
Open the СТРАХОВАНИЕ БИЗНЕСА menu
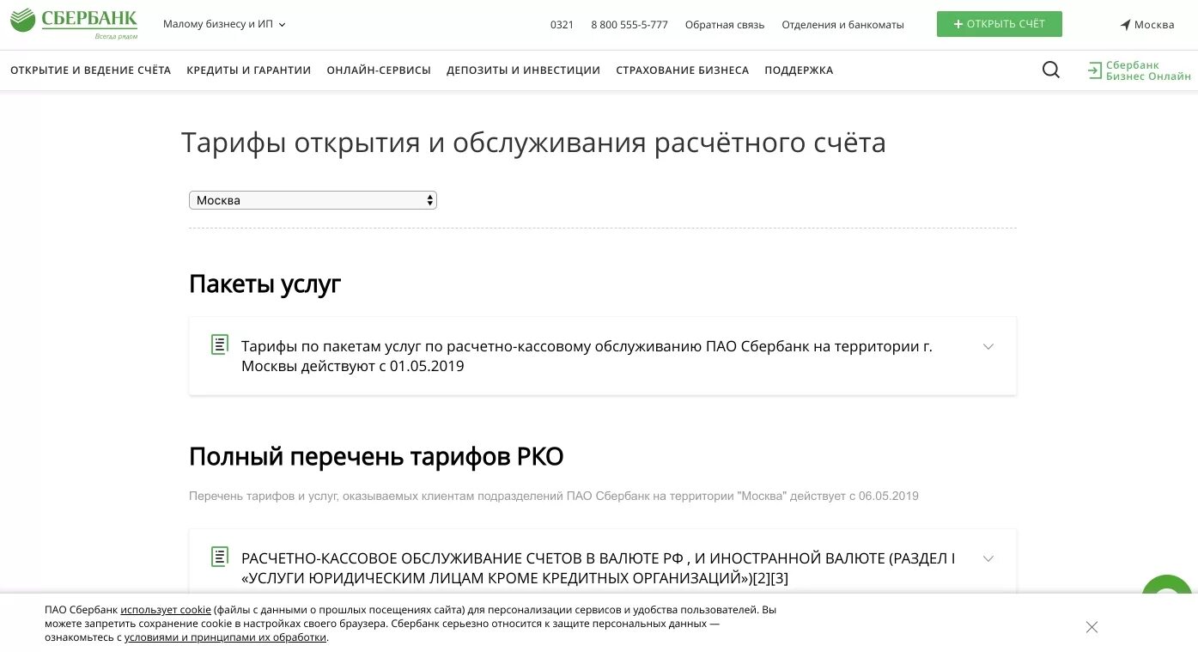[x=682, y=70]
